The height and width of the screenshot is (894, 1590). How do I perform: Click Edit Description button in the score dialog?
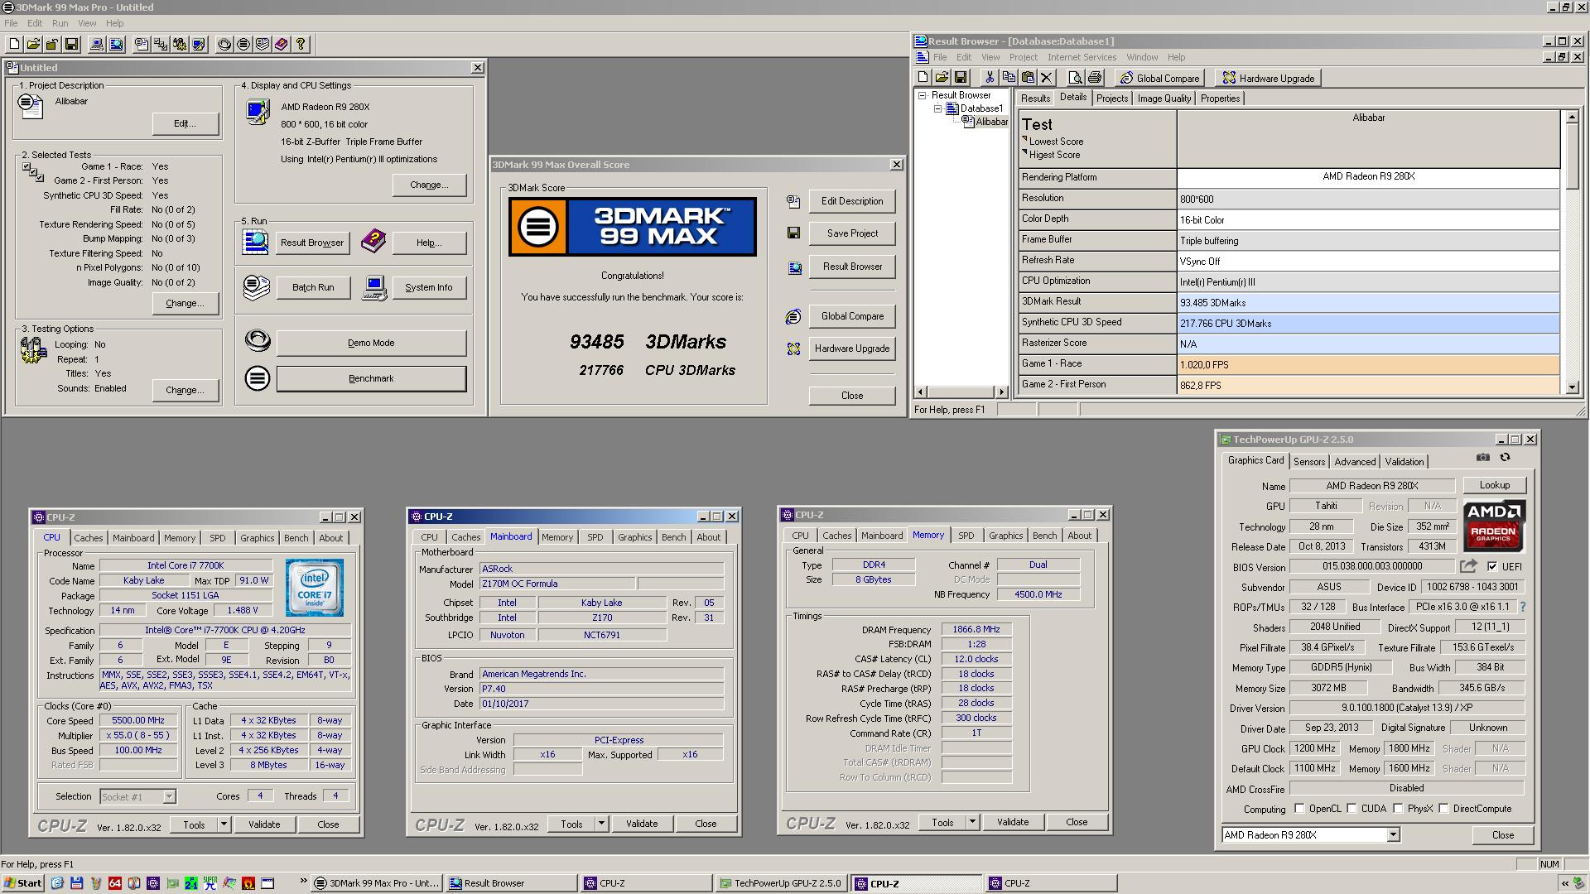(851, 201)
